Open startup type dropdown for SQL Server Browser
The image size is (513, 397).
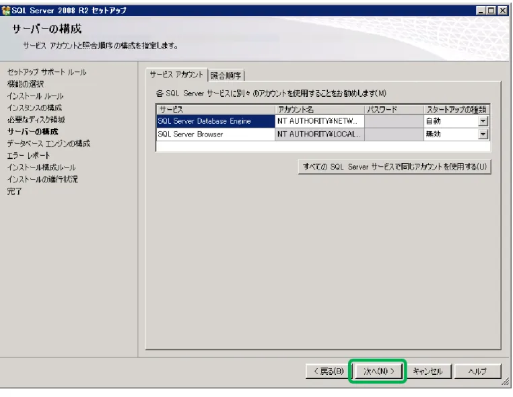coord(483,134)
